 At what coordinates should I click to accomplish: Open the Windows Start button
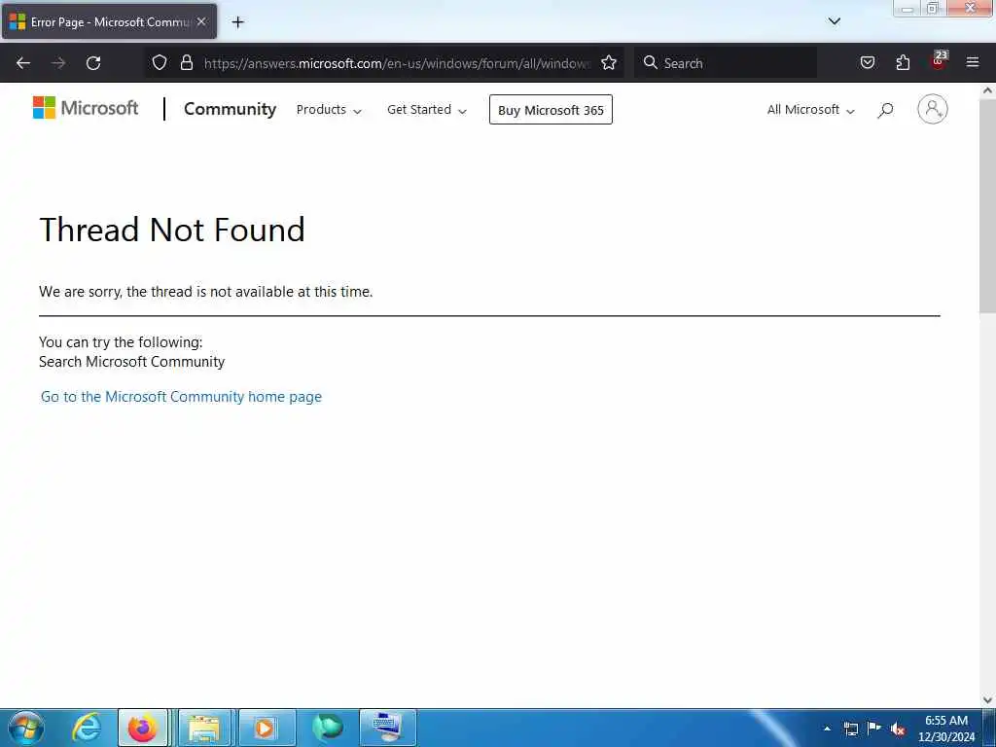coord(26,728)
